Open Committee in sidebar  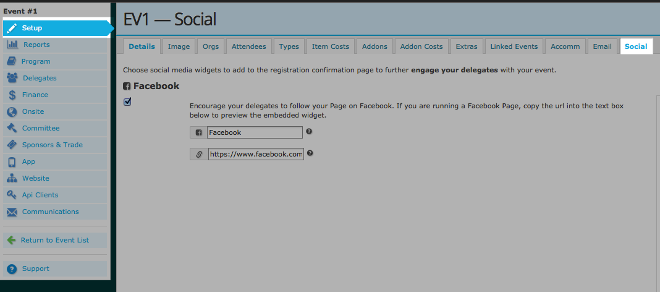[55, 128]
